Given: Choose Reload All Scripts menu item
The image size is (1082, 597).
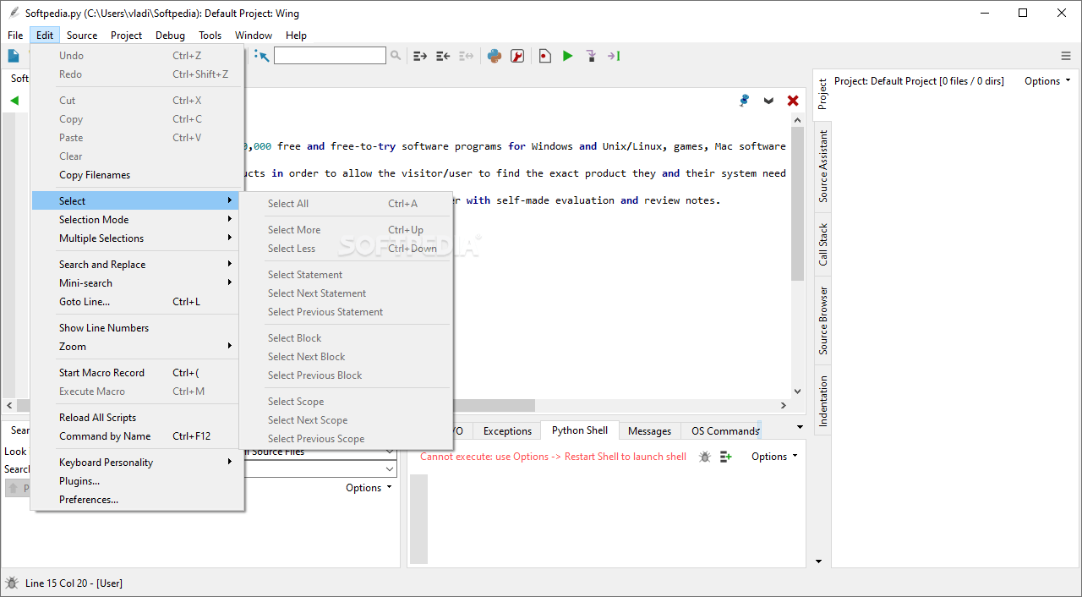Looking at the screenshot, I should pyautogui.click(x=136, y=417).
